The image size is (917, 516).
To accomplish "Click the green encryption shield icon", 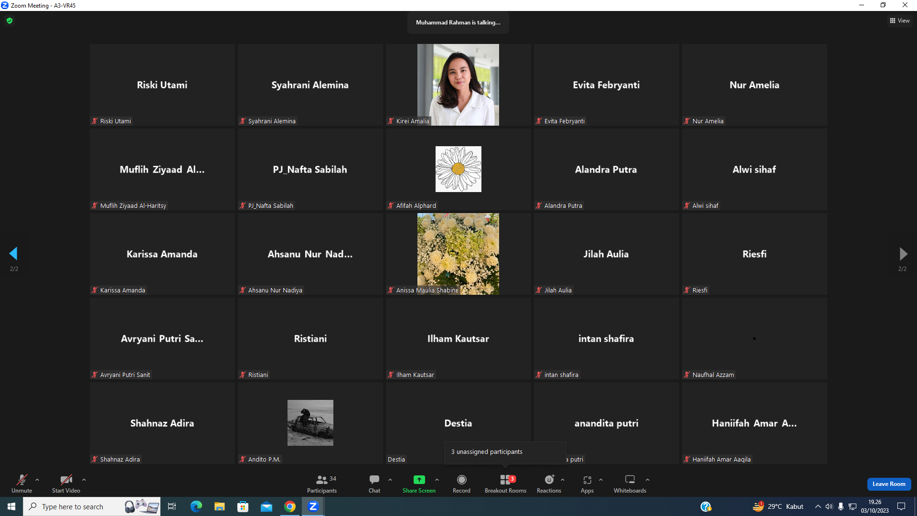I will (10, 21).
